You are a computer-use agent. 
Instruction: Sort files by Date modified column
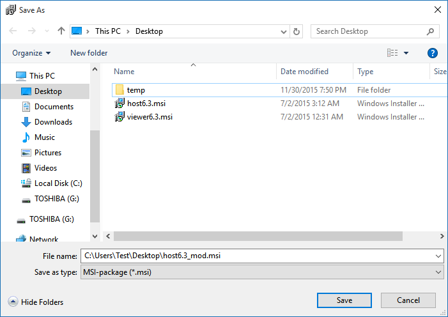tap(304, 72)
